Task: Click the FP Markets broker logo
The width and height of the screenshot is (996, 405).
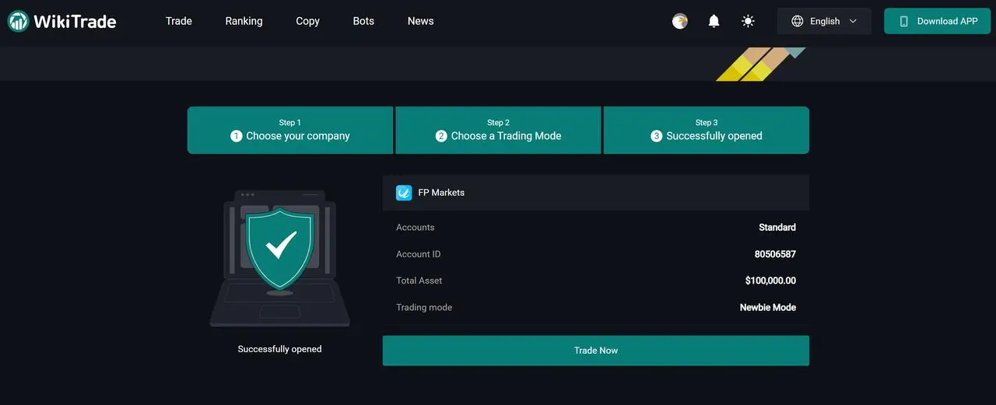Action: 404,193
